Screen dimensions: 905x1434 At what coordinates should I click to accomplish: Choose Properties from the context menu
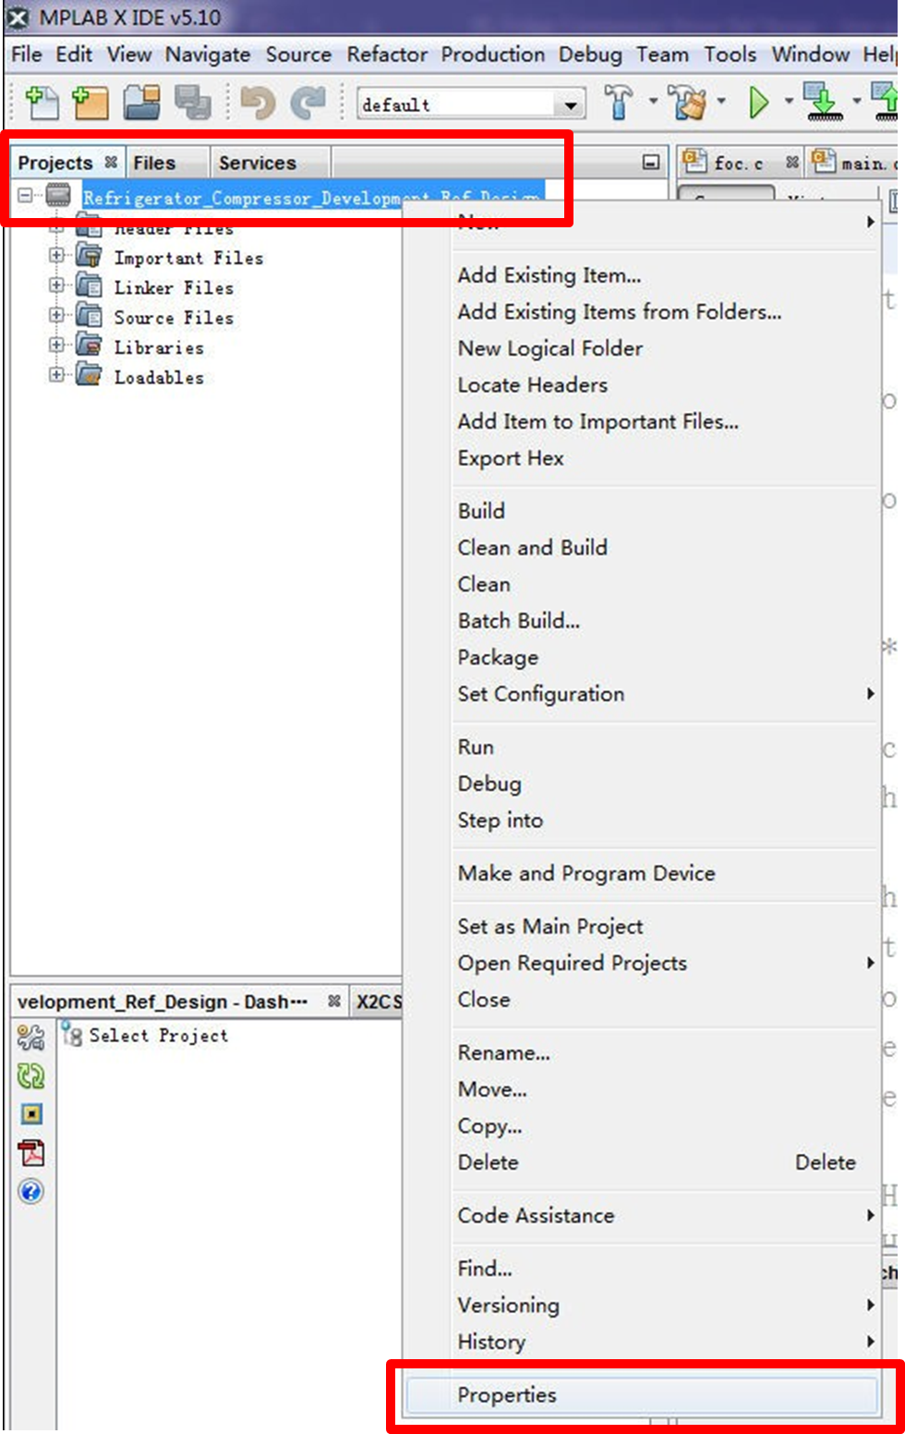click(x=507, y=1395)
